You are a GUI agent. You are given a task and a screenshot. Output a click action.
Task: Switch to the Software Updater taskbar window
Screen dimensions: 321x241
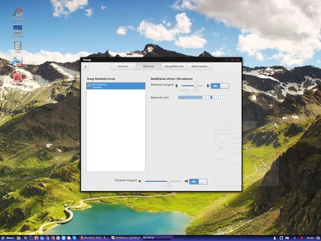click(126, 238)
